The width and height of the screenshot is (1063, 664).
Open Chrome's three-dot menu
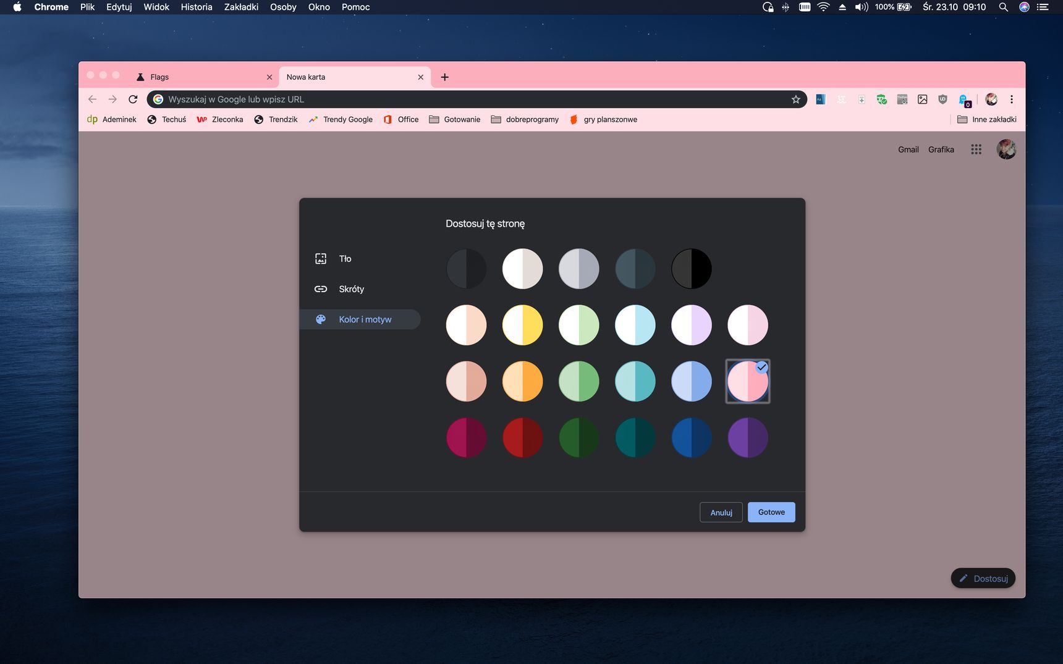point(1011,99)
